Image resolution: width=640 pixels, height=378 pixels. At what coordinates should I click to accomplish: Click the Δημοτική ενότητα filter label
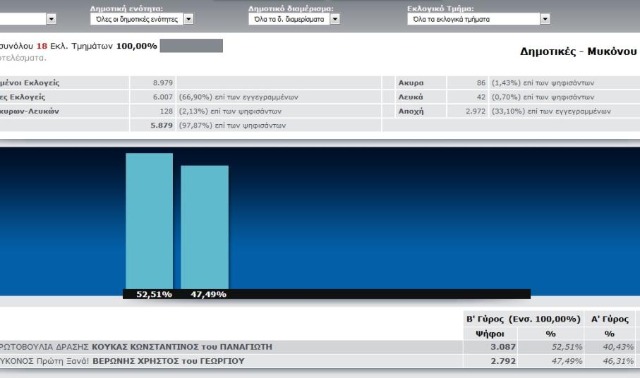click(126, 8)
